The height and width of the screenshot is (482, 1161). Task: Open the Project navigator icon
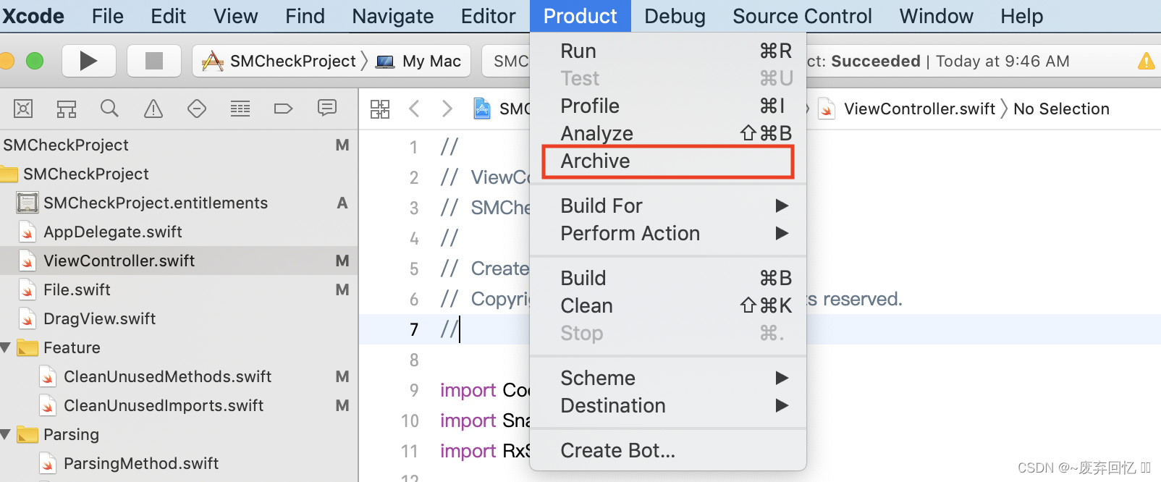tap(23, 109)
